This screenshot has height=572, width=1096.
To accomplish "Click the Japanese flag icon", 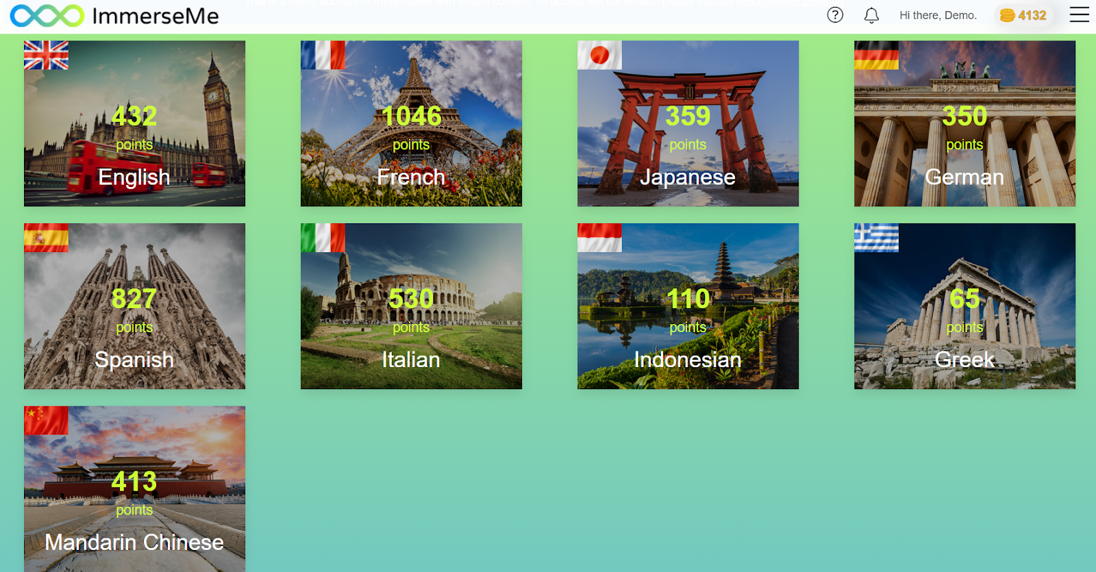I will click(x=599, y=55).
